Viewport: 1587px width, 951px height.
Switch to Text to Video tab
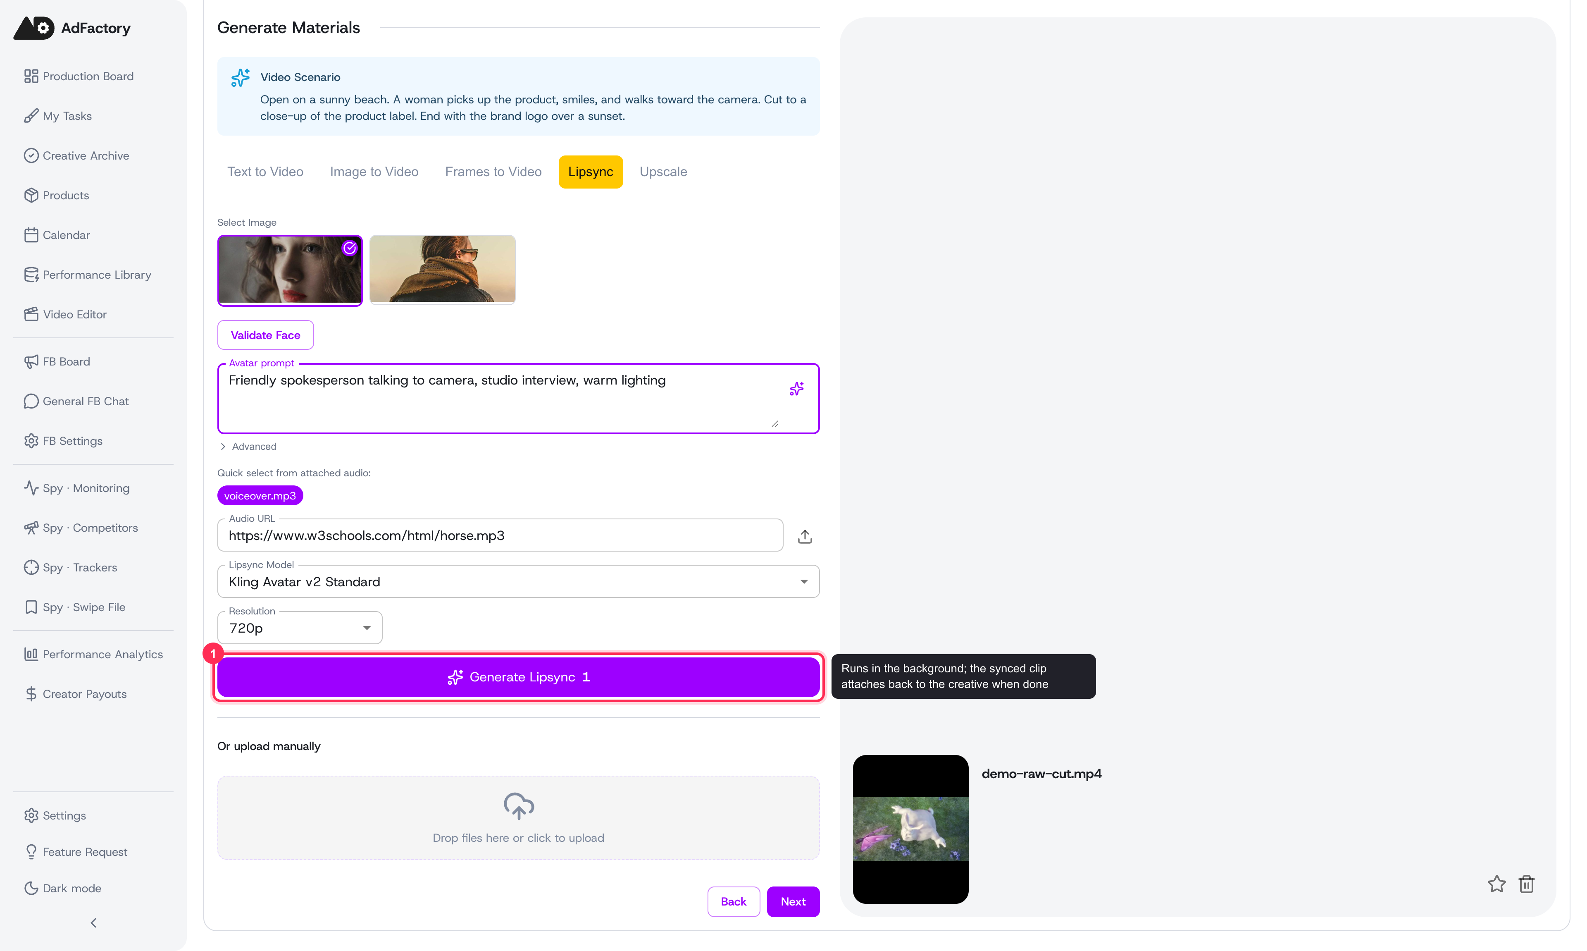click(265, 172)
